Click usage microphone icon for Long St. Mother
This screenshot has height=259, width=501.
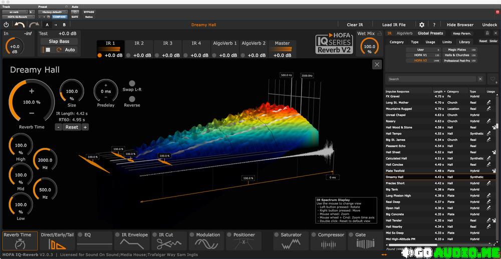pos(488,102)
